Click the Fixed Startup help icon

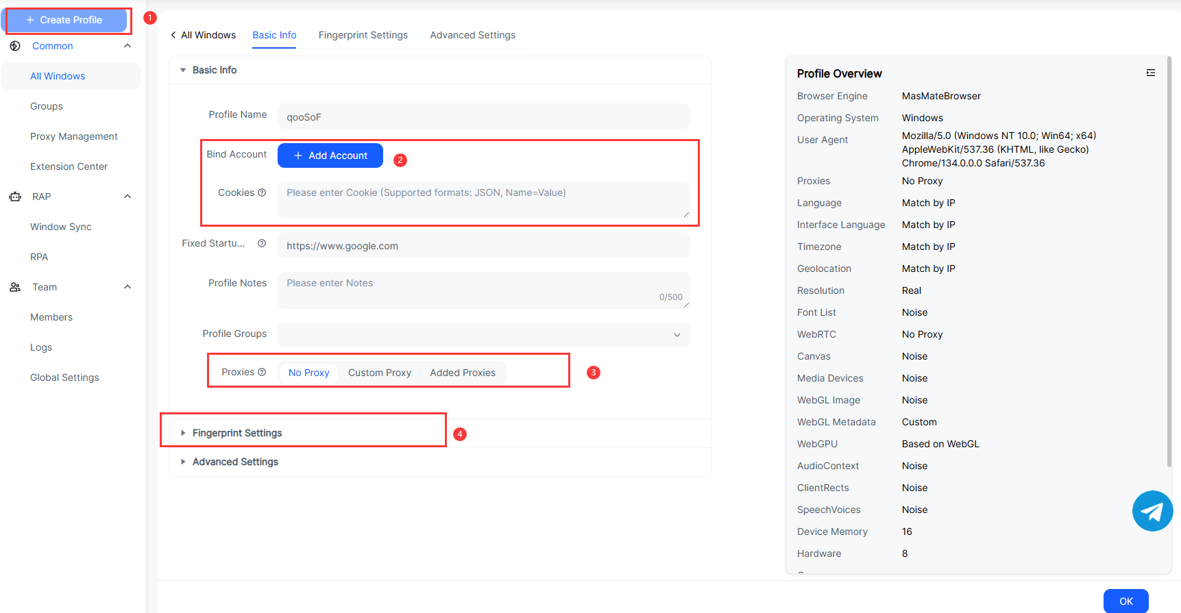[x=262, y=243]
